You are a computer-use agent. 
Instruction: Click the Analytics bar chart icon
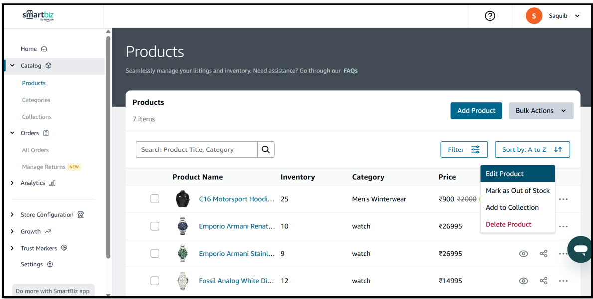click(x=52, y=183)
